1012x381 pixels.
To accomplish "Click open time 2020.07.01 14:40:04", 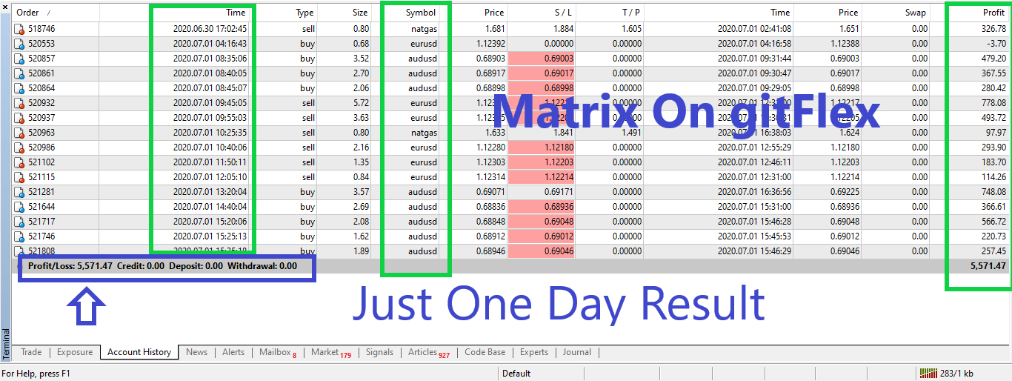I will point(210,207).
